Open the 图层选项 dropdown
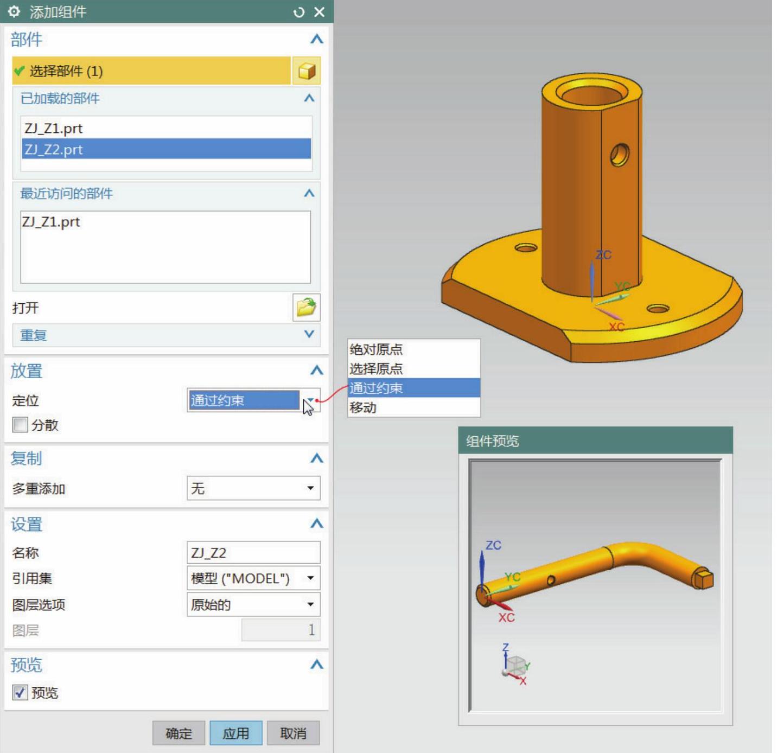This screenshot has width=777, height=753. (254, 604)
